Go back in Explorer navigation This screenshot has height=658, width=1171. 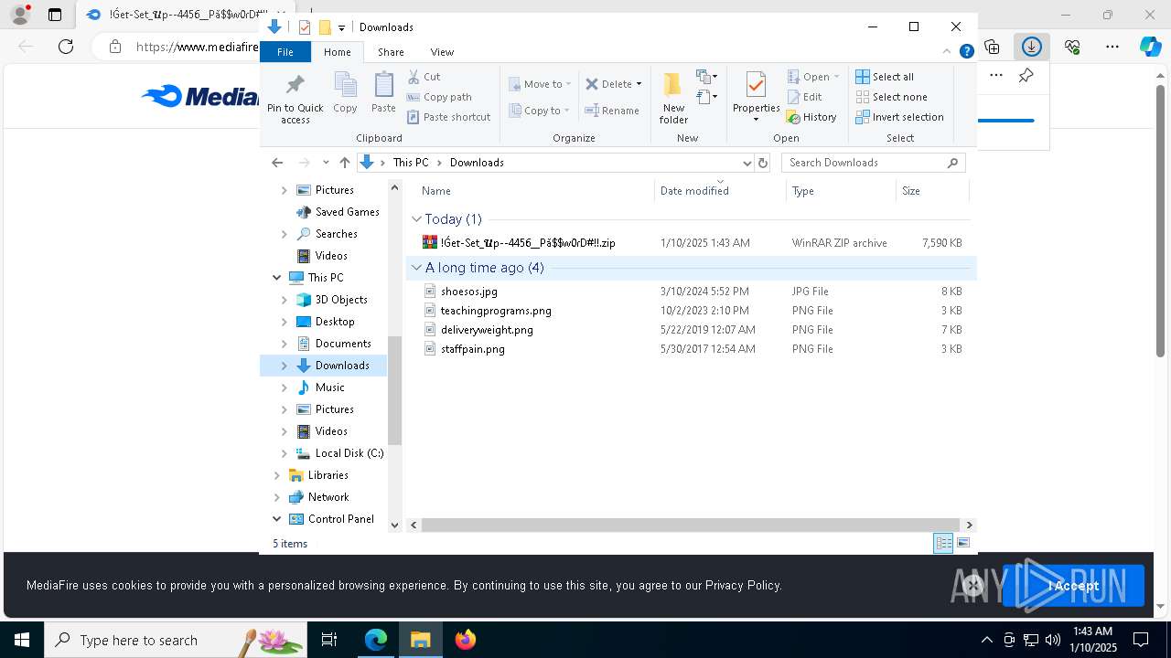coord(277,163)
